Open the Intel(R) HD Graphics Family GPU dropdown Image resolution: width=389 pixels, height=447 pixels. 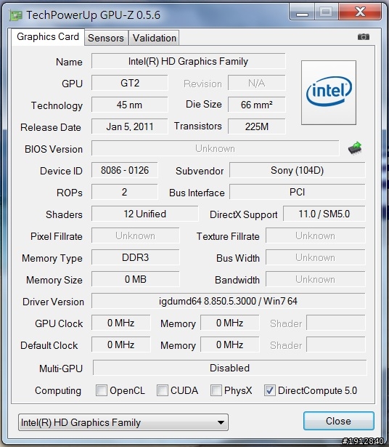[x=123, y=422]
